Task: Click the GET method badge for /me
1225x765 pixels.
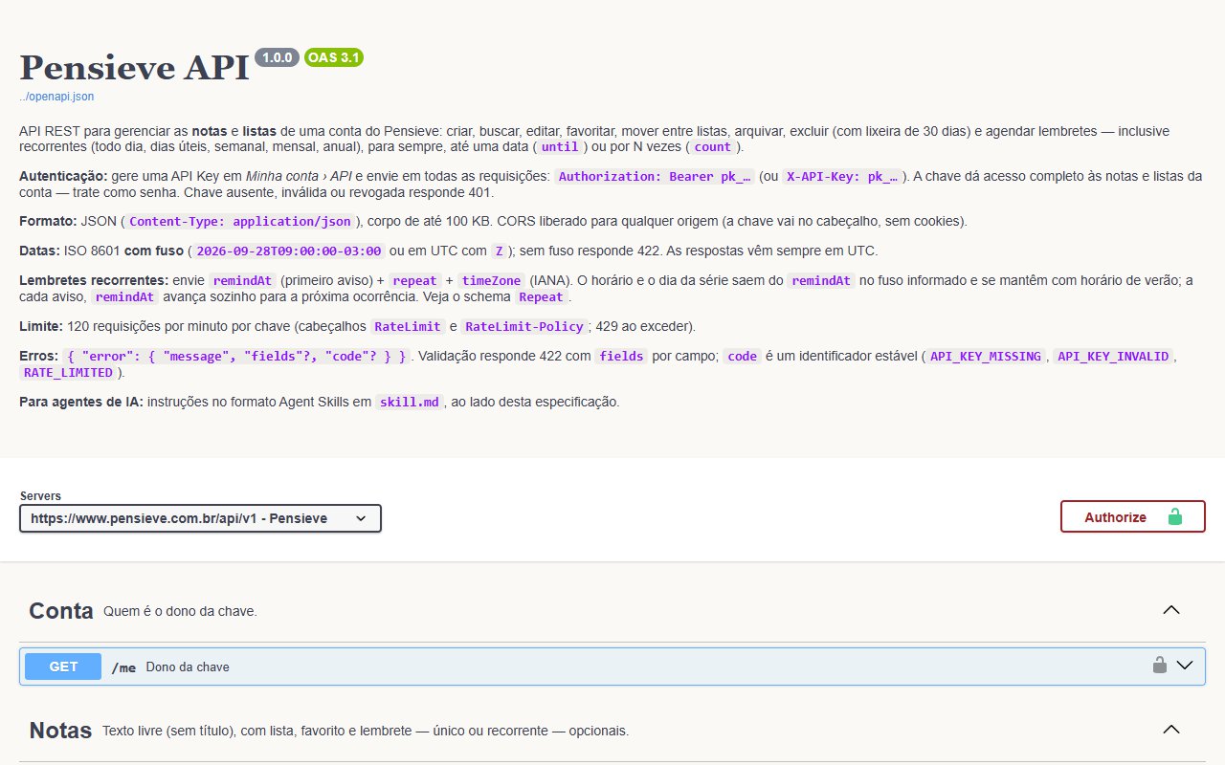Action: (63, 667)
